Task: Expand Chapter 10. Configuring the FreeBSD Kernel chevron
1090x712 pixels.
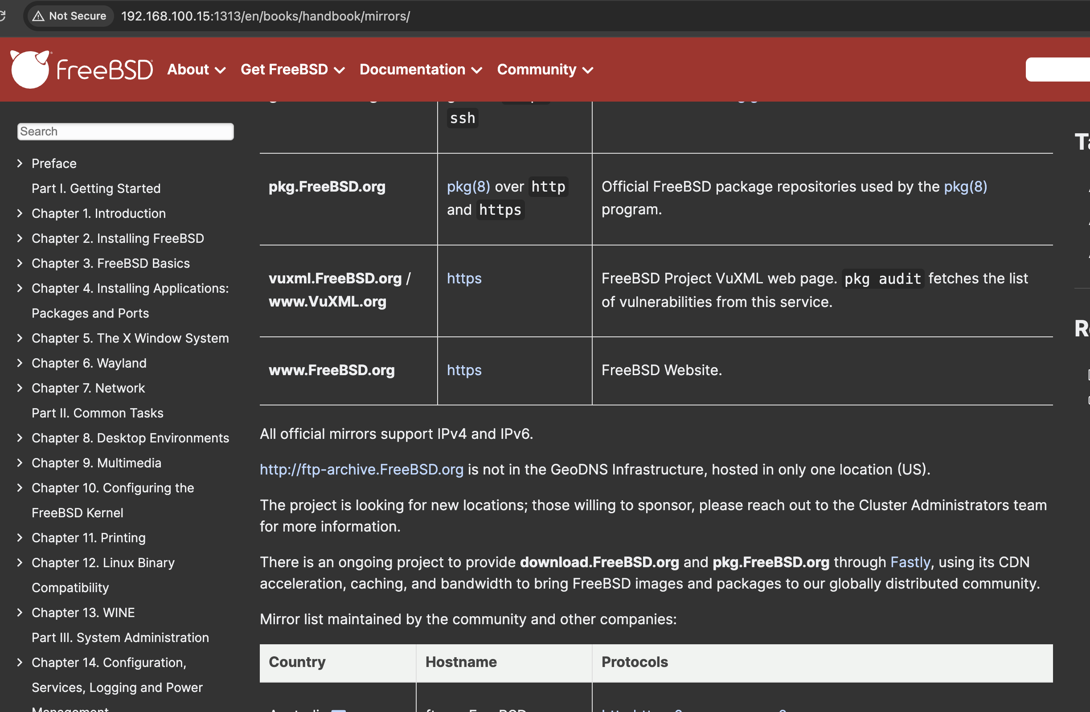Action: 20,487
